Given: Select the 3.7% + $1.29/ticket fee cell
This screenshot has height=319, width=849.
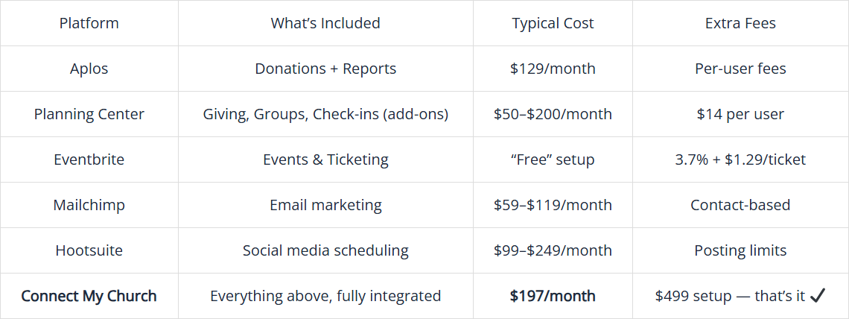Looking at the screenshot, I should click(x=740, y=159).
